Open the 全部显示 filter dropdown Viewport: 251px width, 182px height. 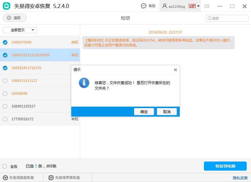20,30
